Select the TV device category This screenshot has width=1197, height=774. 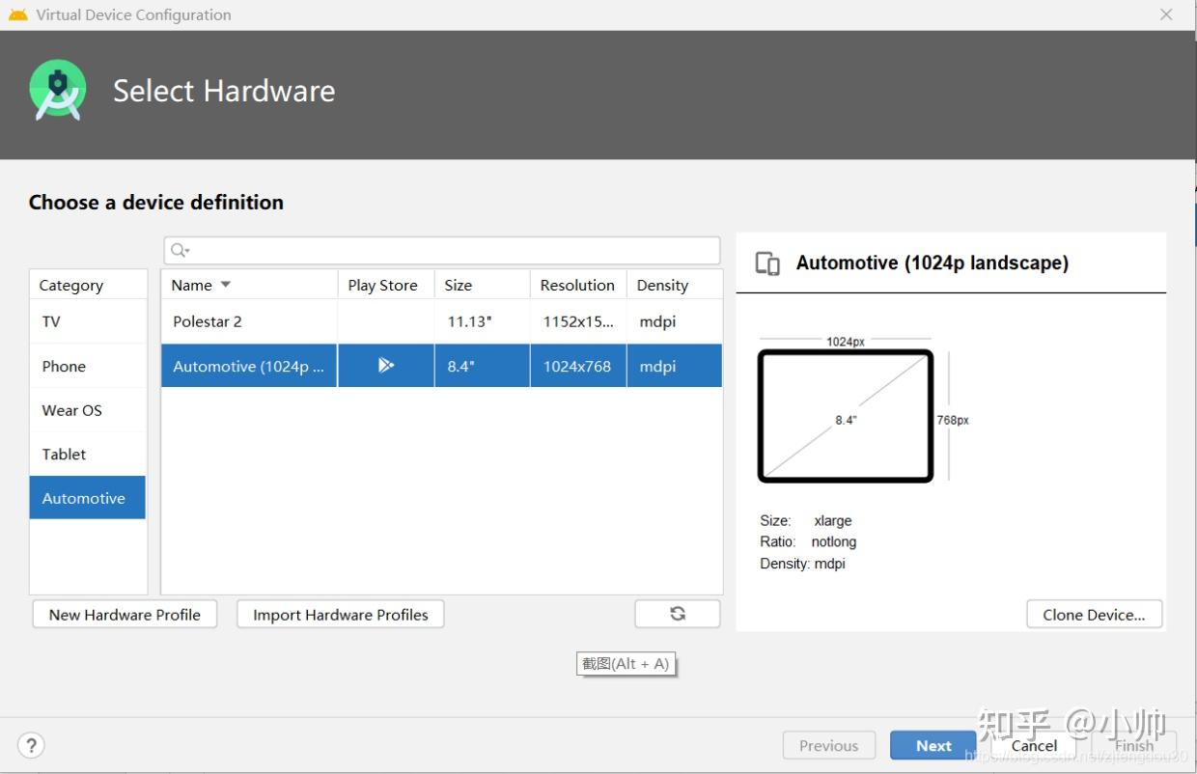(50, 321)
